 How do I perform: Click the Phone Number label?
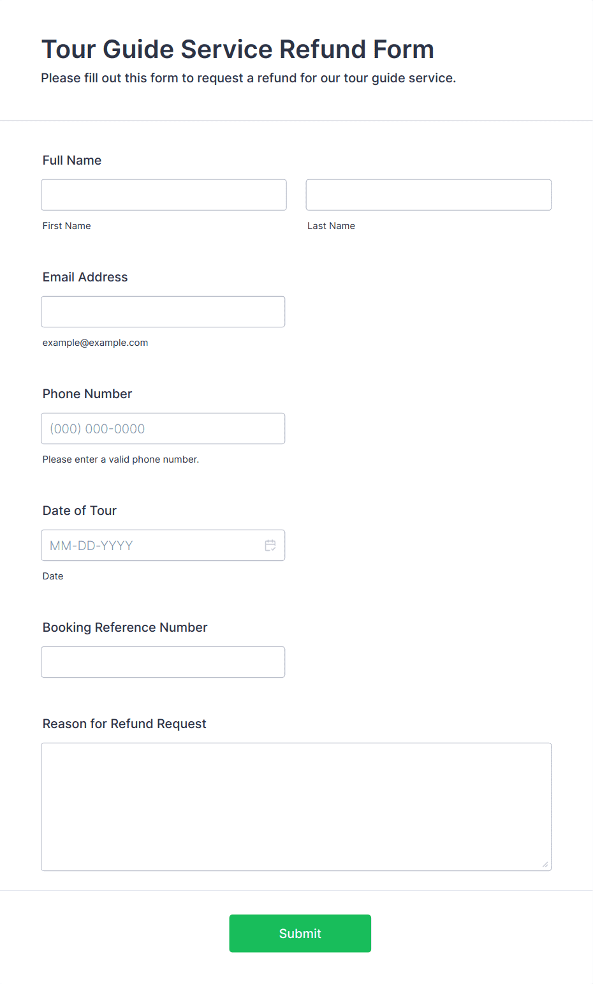[87, 394]
